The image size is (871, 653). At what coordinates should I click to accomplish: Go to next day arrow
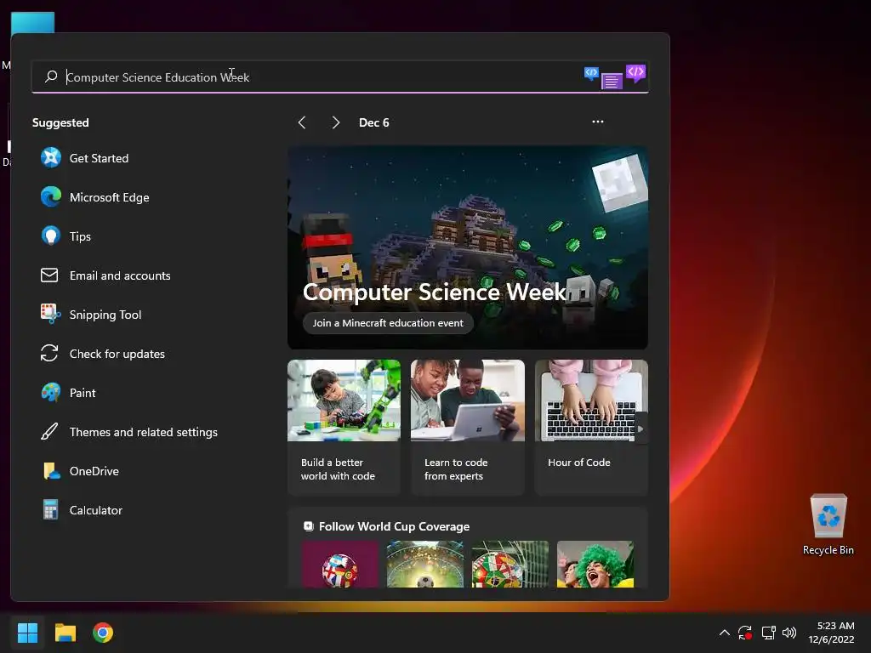(335, 122)
